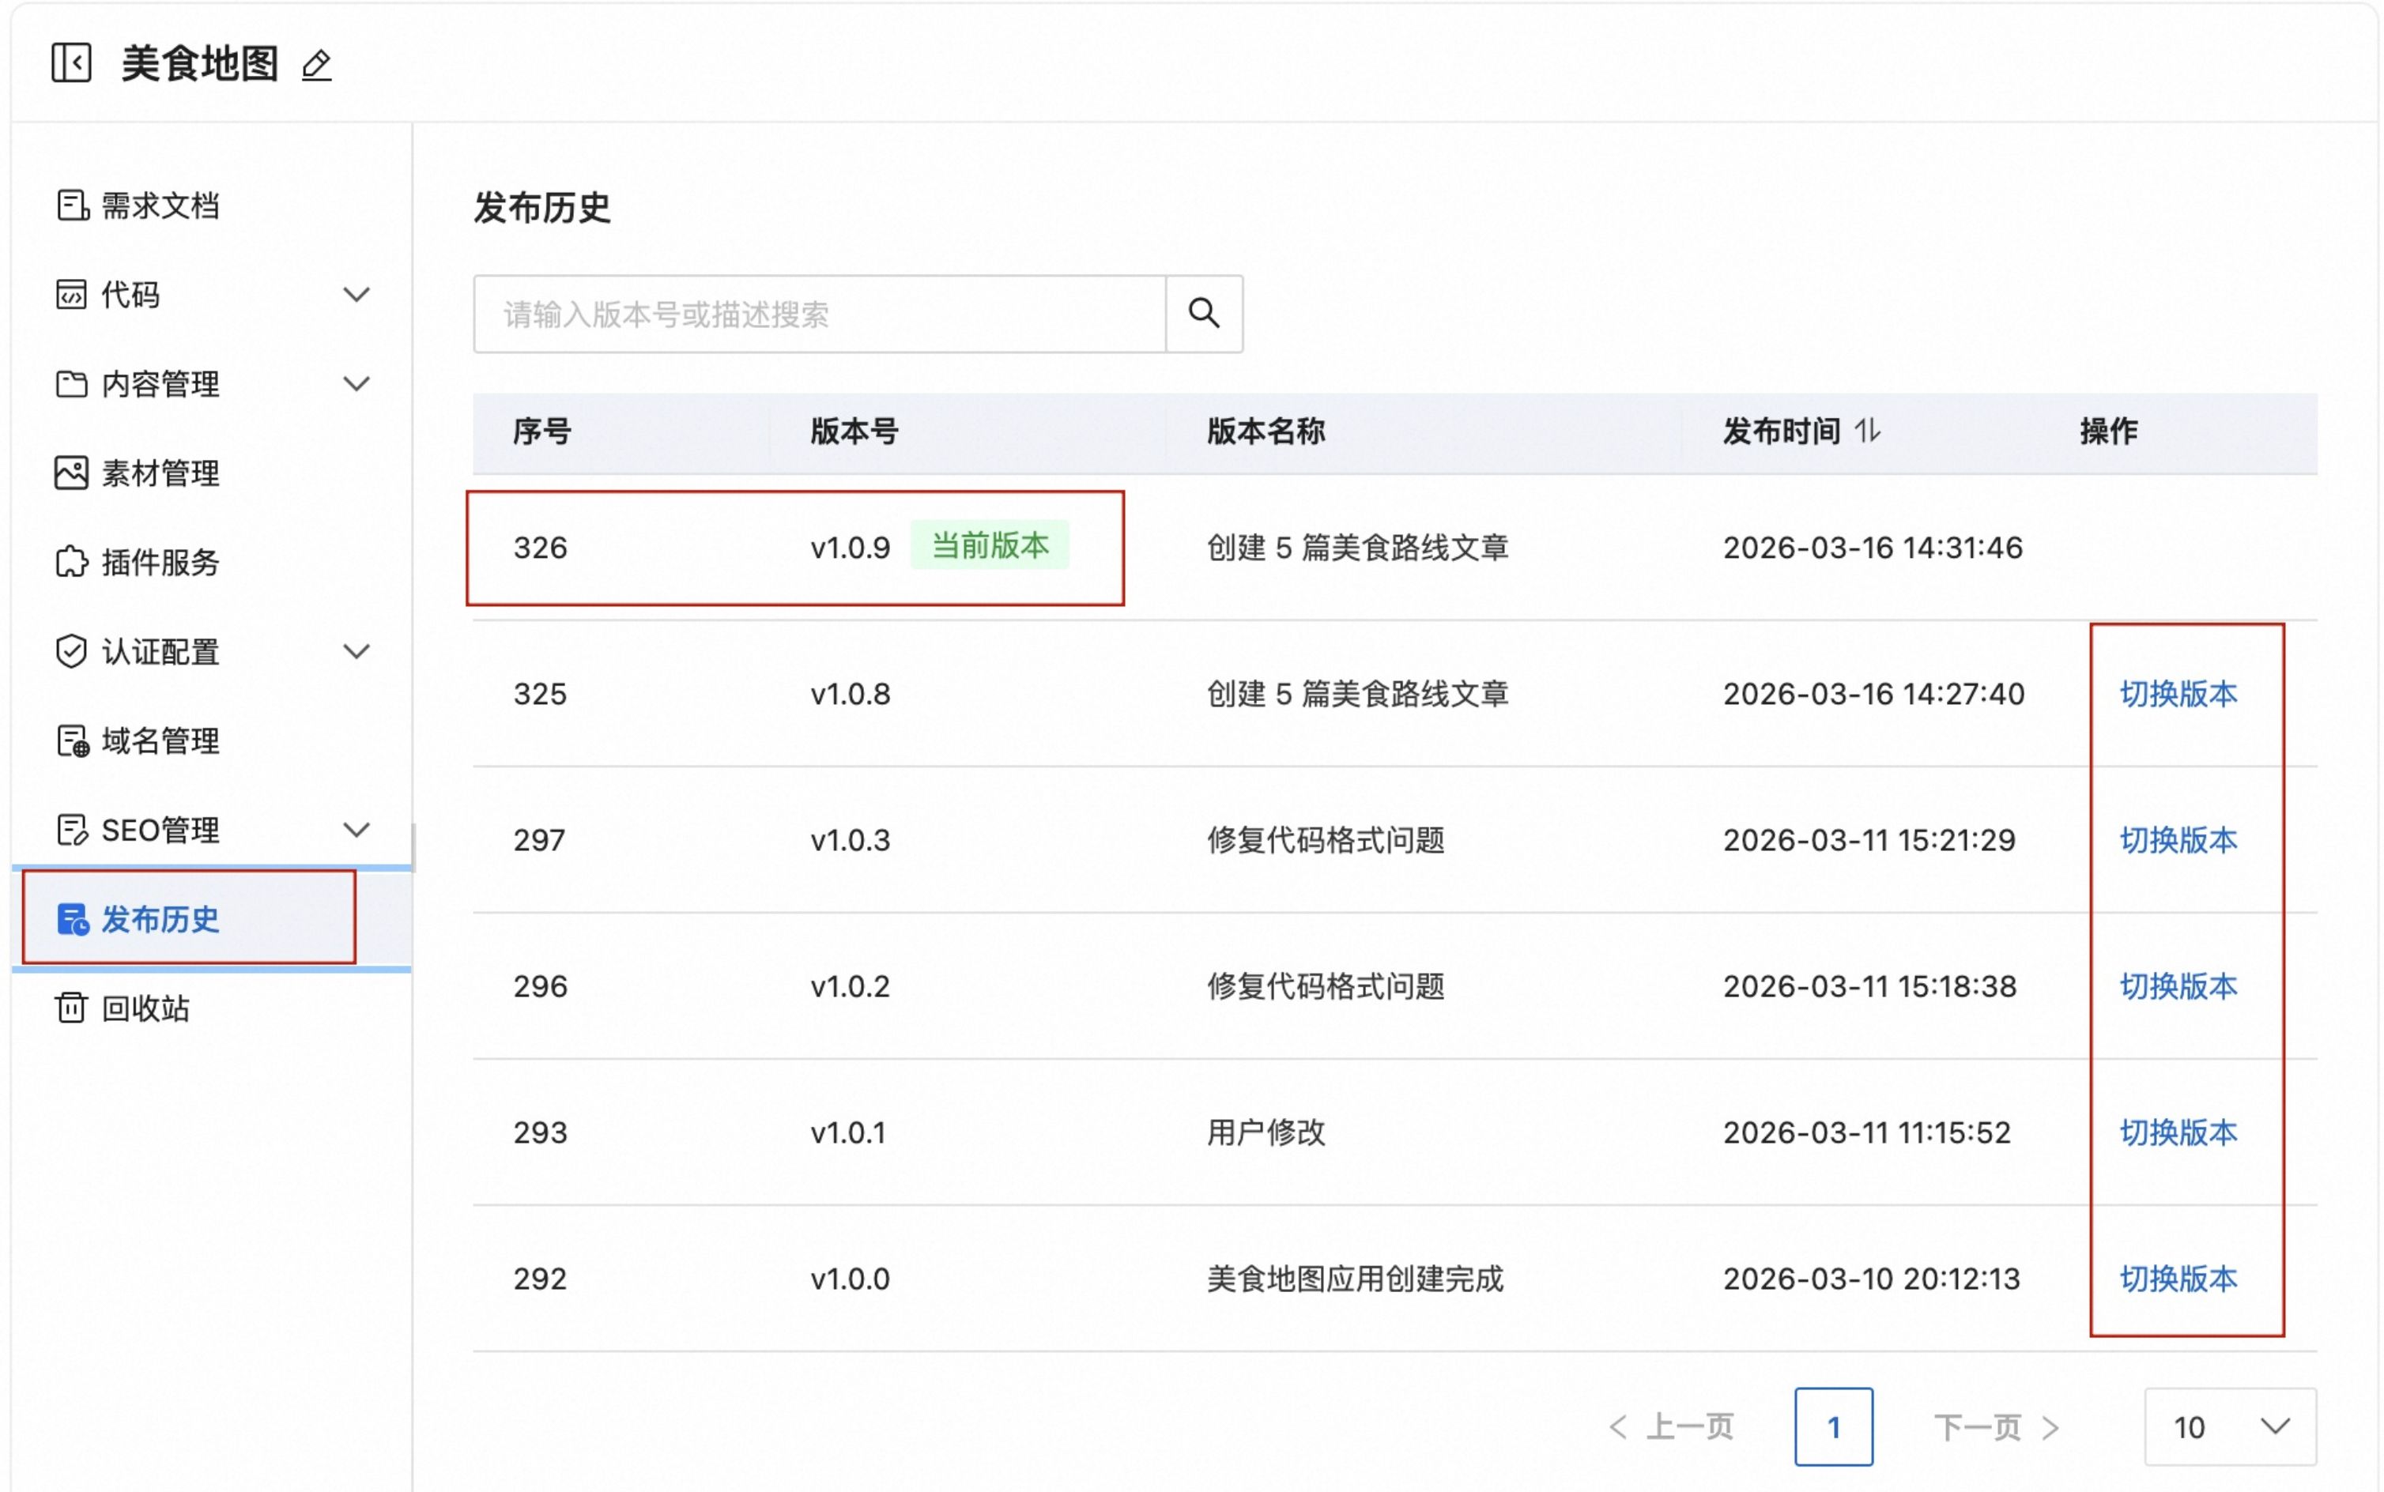Image resolution: width=2384 pixels, height=1492 pixels.
Task: Switch to version v1.0.0
Action: tap(2178, 1278)
